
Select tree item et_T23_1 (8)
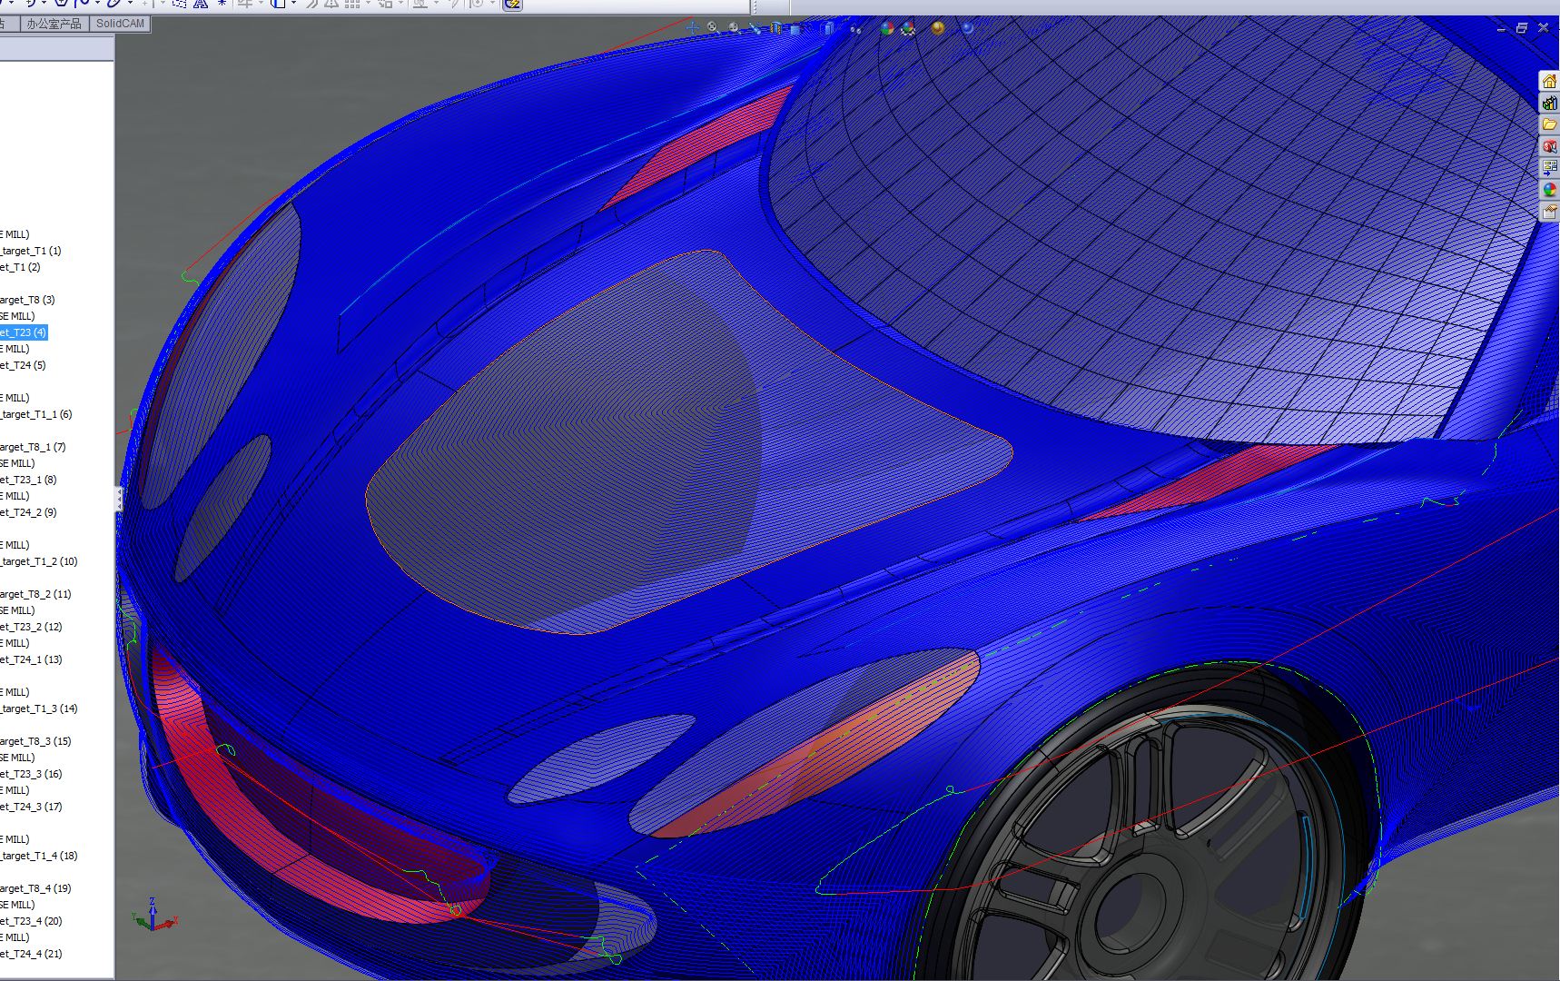(28, 480)
